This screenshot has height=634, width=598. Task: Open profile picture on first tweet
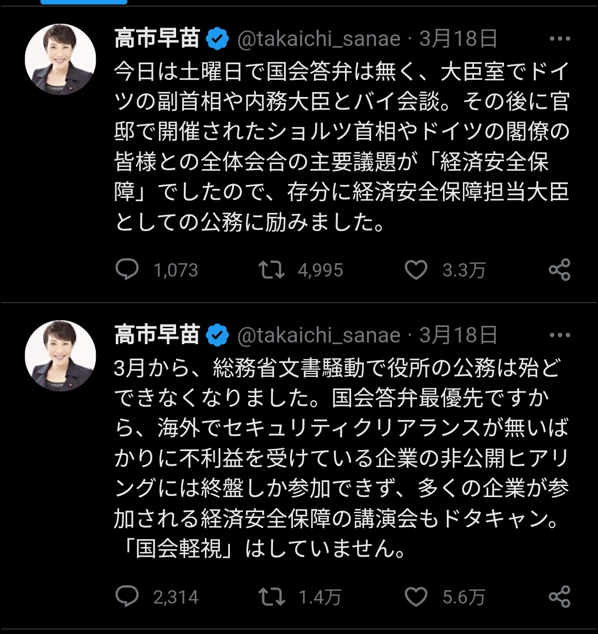point(60,59)
